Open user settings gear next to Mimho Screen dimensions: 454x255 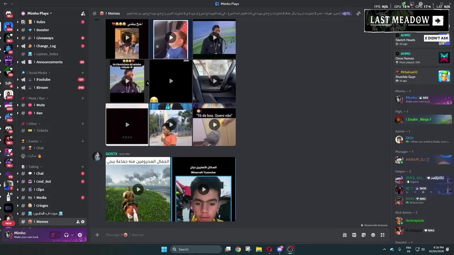coord(80,235)
